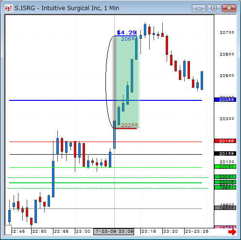
Task: Click the 20300 price axis label
Action: point(227,119)
